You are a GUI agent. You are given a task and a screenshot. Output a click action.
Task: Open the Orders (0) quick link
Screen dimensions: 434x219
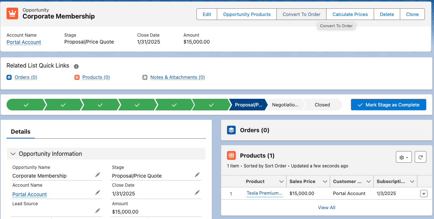(x=26, y=77)
